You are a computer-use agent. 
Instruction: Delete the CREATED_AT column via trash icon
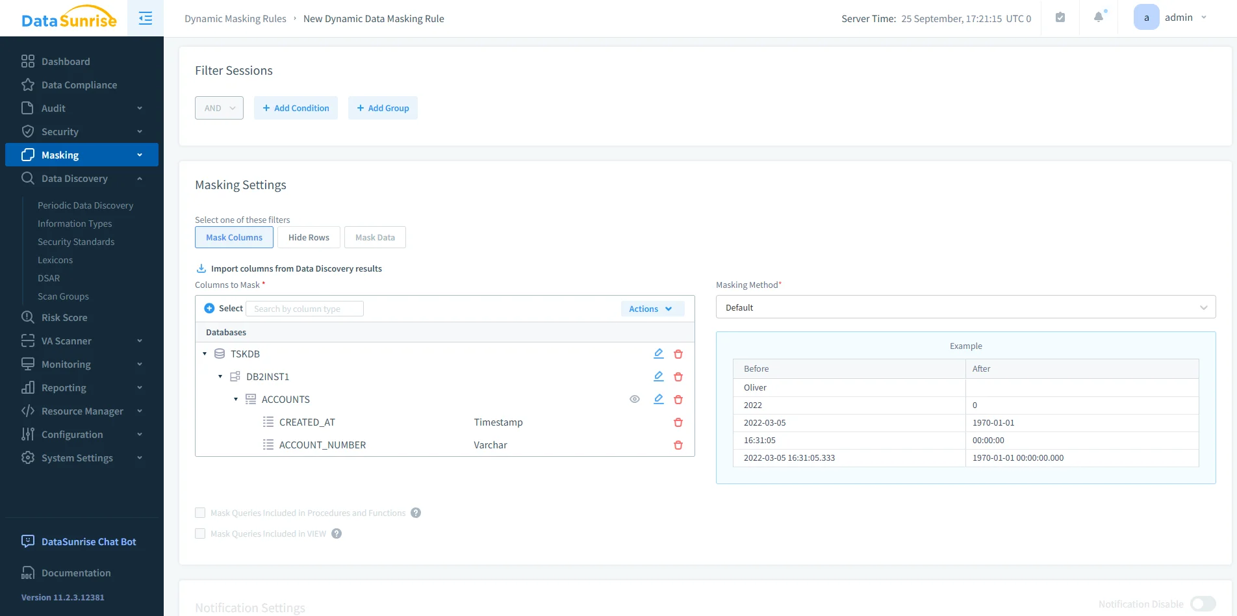[x=678, y=422]
